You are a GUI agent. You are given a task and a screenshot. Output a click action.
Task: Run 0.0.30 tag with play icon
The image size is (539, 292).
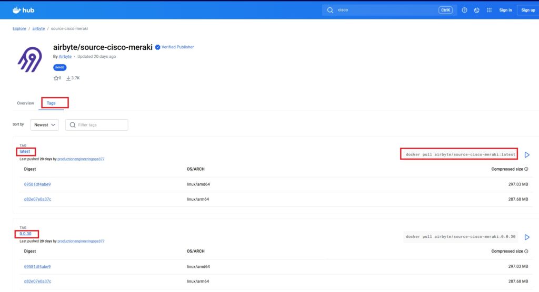527,237
